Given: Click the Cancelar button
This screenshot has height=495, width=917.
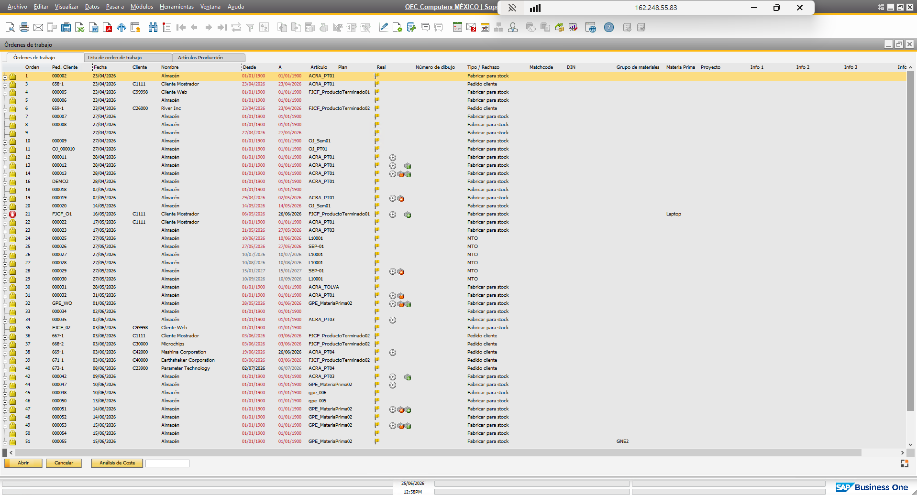Looking at the screenshot, I should click(64, 463).
